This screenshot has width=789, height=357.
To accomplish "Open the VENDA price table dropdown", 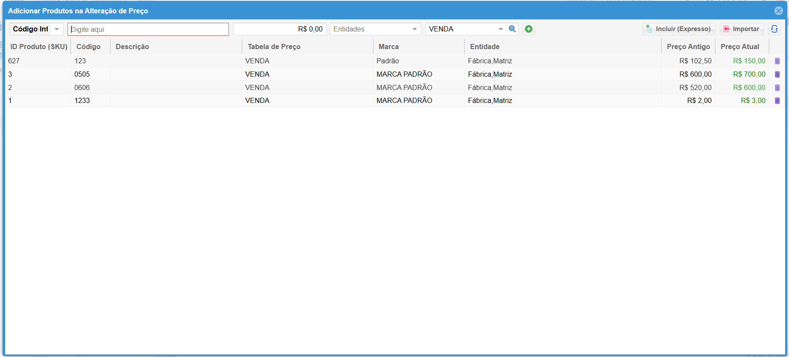I will [x=500, y=29].
